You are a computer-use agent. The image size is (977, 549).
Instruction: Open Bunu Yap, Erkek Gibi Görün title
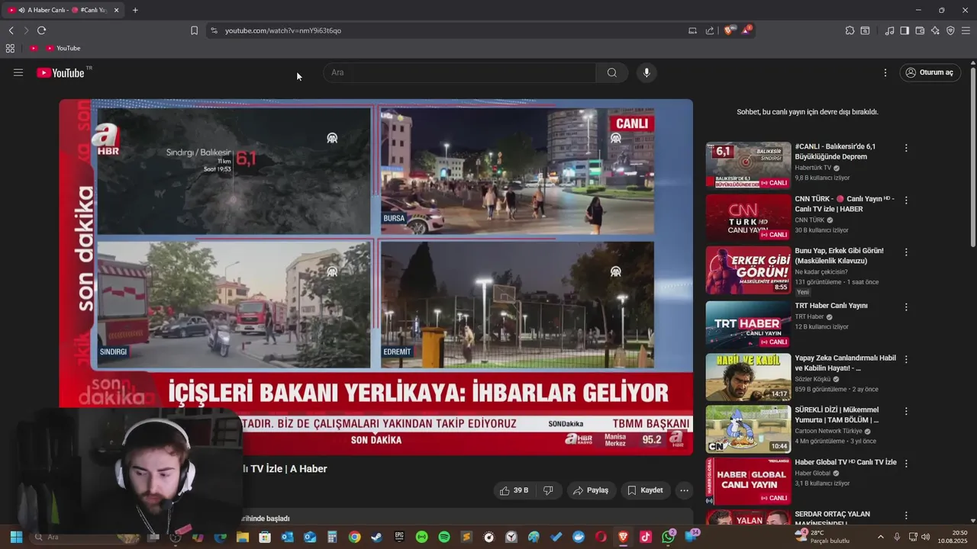(839, 255)
